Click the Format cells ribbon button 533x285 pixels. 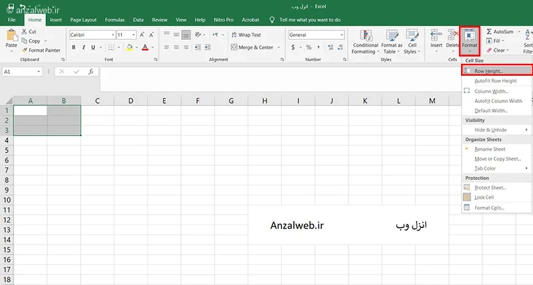470,41
